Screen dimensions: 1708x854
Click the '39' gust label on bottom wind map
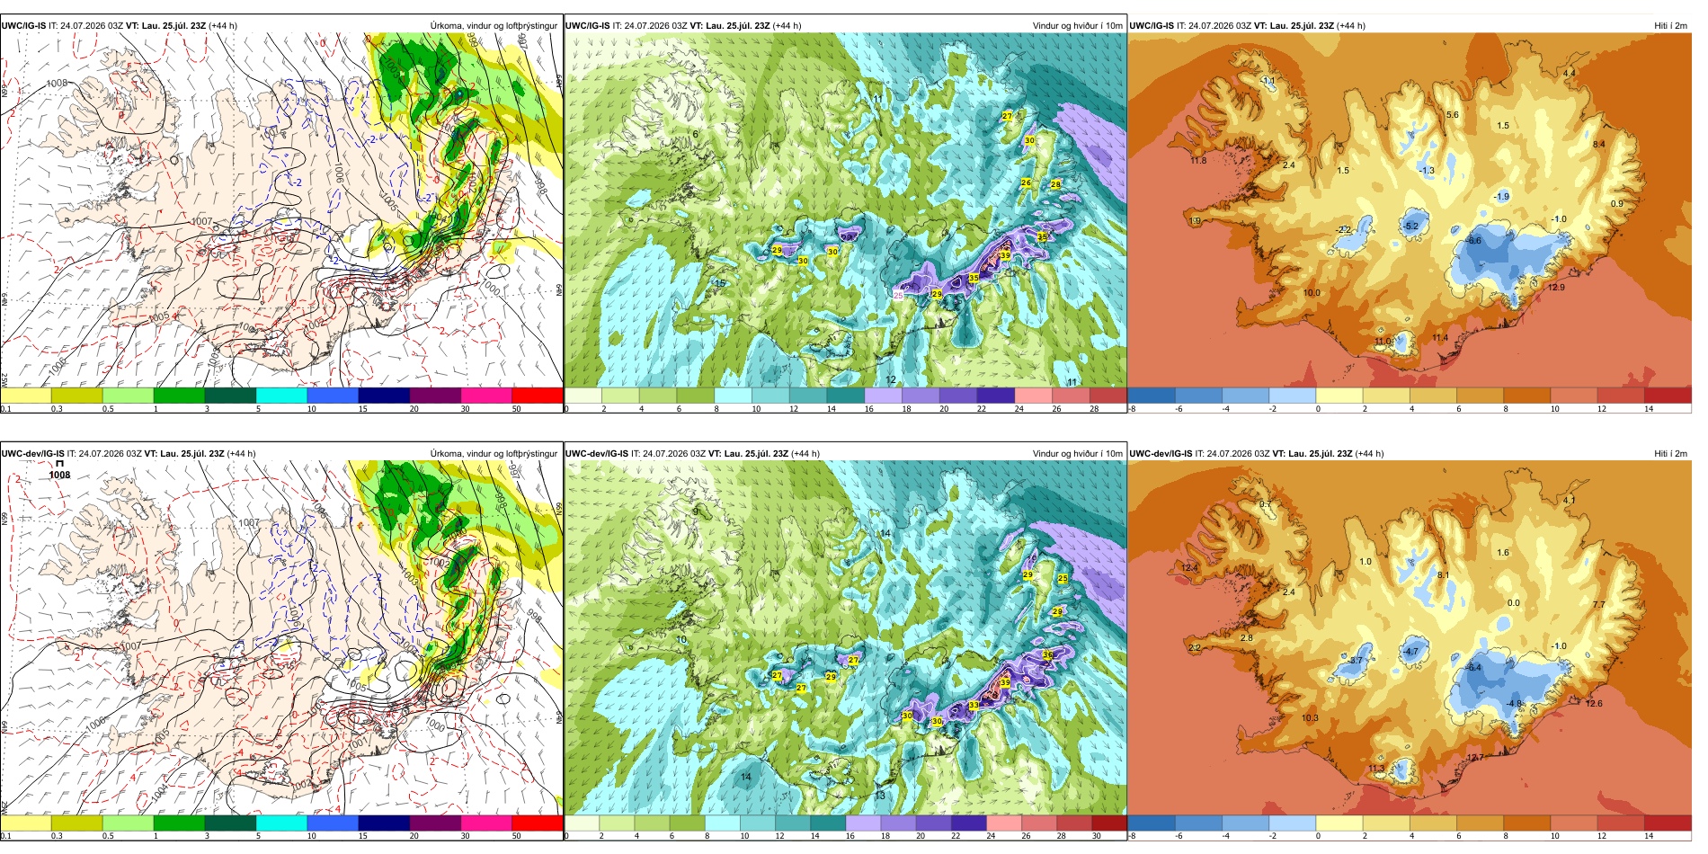[x=1005, y=683]
